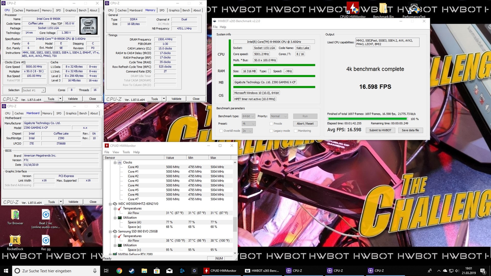Open Steam from taskbar
491x276 pixels.
pyautogui.click(x=132, y=271)
